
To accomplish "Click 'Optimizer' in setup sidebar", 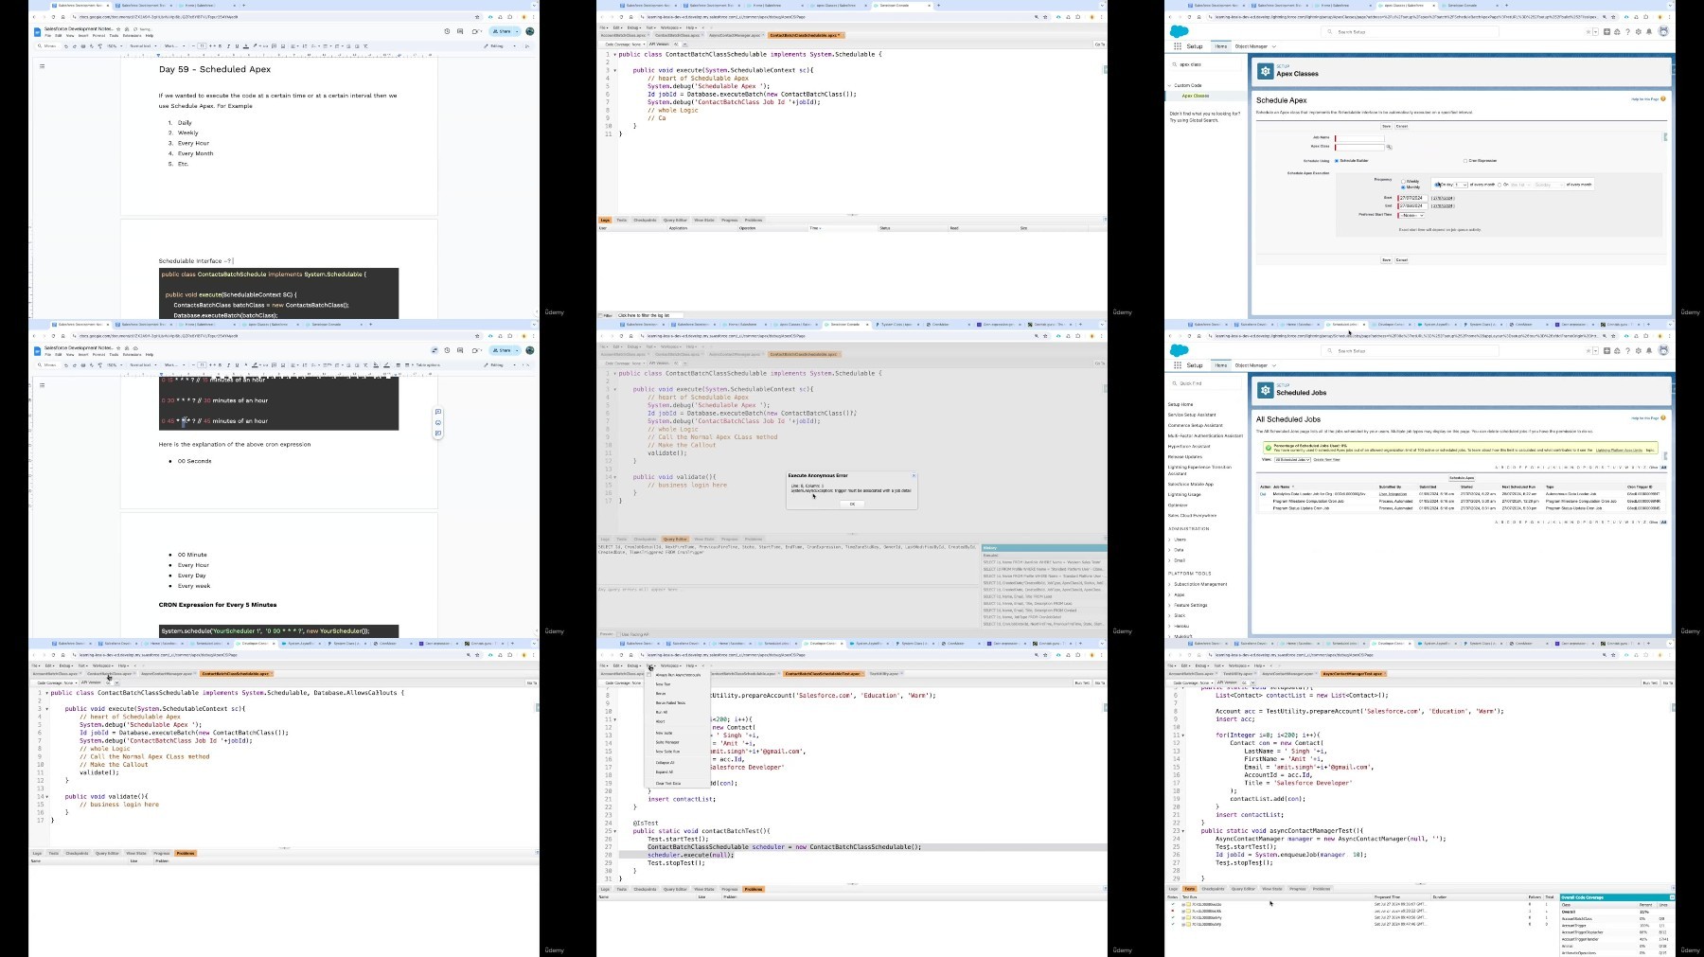I will (x=1178, y=505).
